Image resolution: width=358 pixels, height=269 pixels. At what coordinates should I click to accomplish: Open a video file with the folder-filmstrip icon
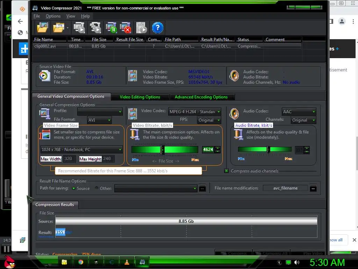click(42, 28)
